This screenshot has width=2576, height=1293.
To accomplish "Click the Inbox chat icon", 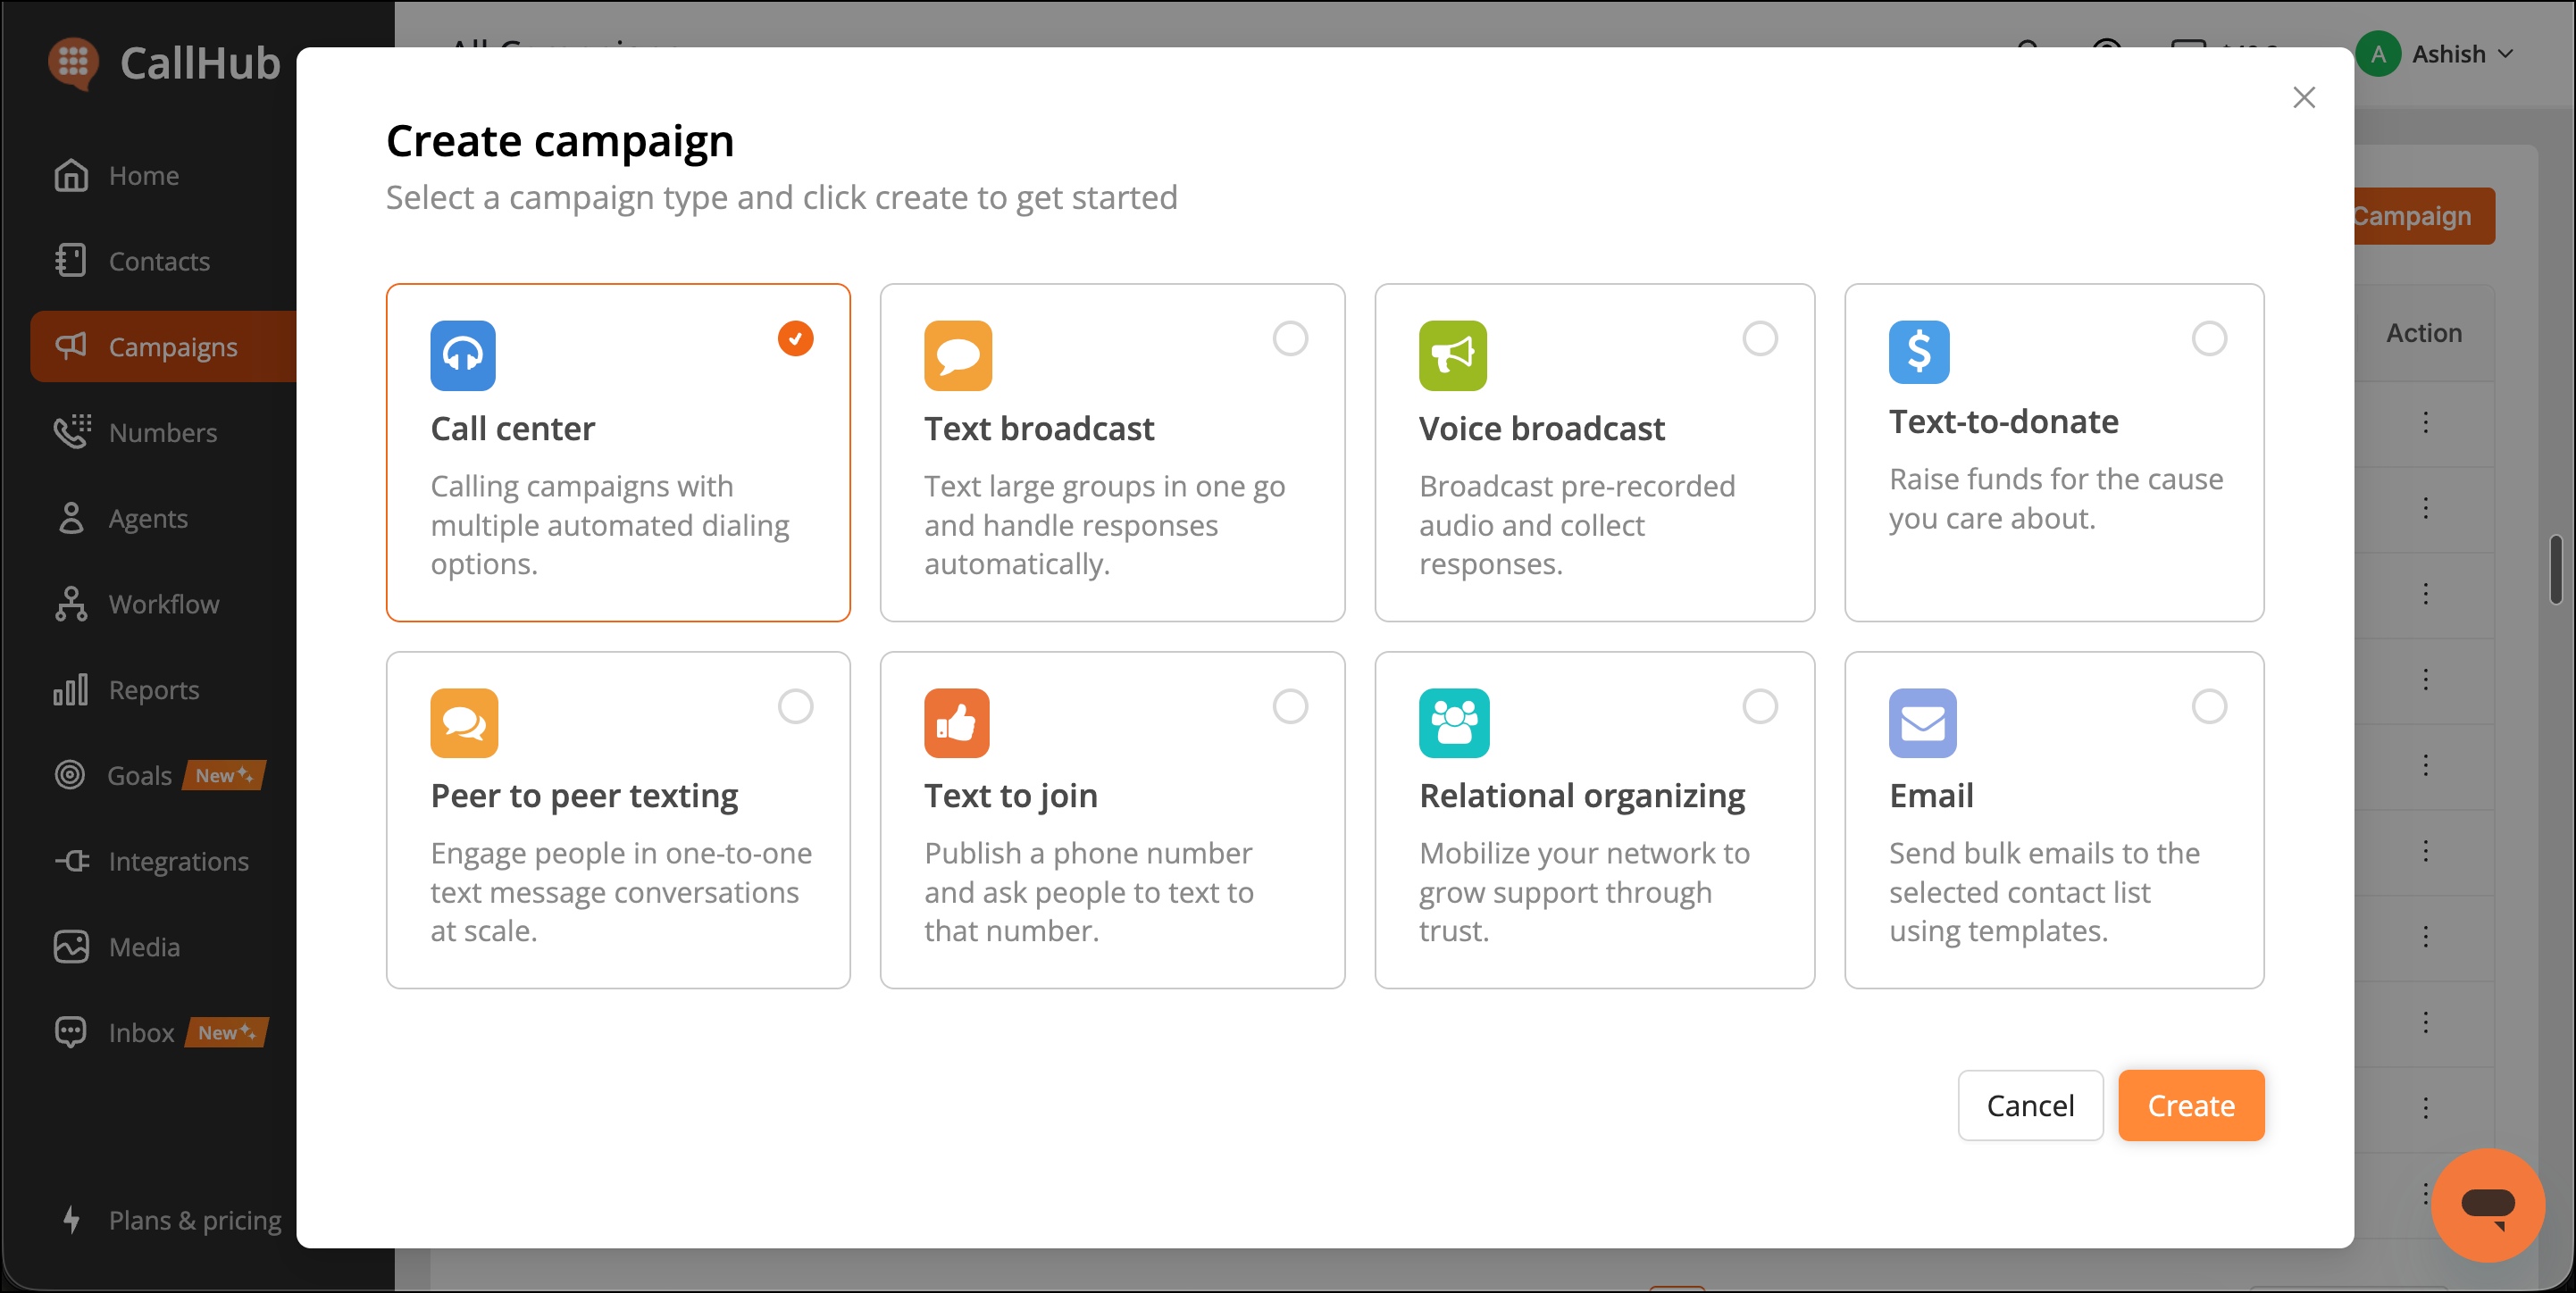I will 71,1033.
